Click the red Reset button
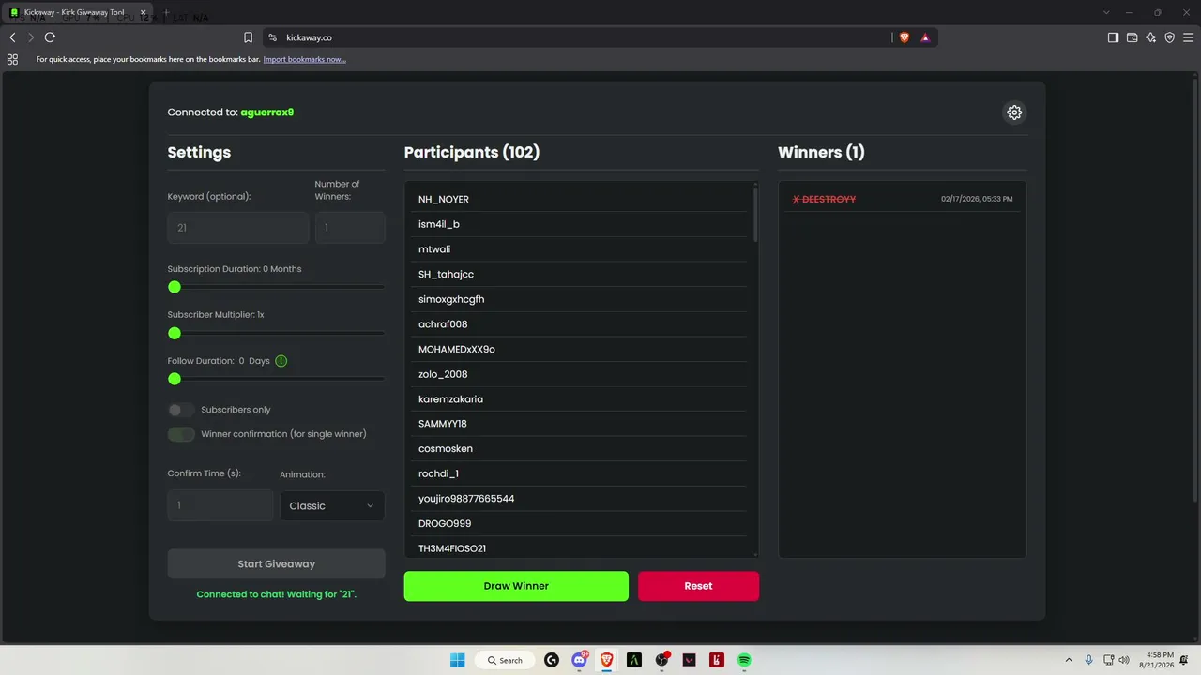This screenshot has height=675, width=1201. tap(698, 586)
